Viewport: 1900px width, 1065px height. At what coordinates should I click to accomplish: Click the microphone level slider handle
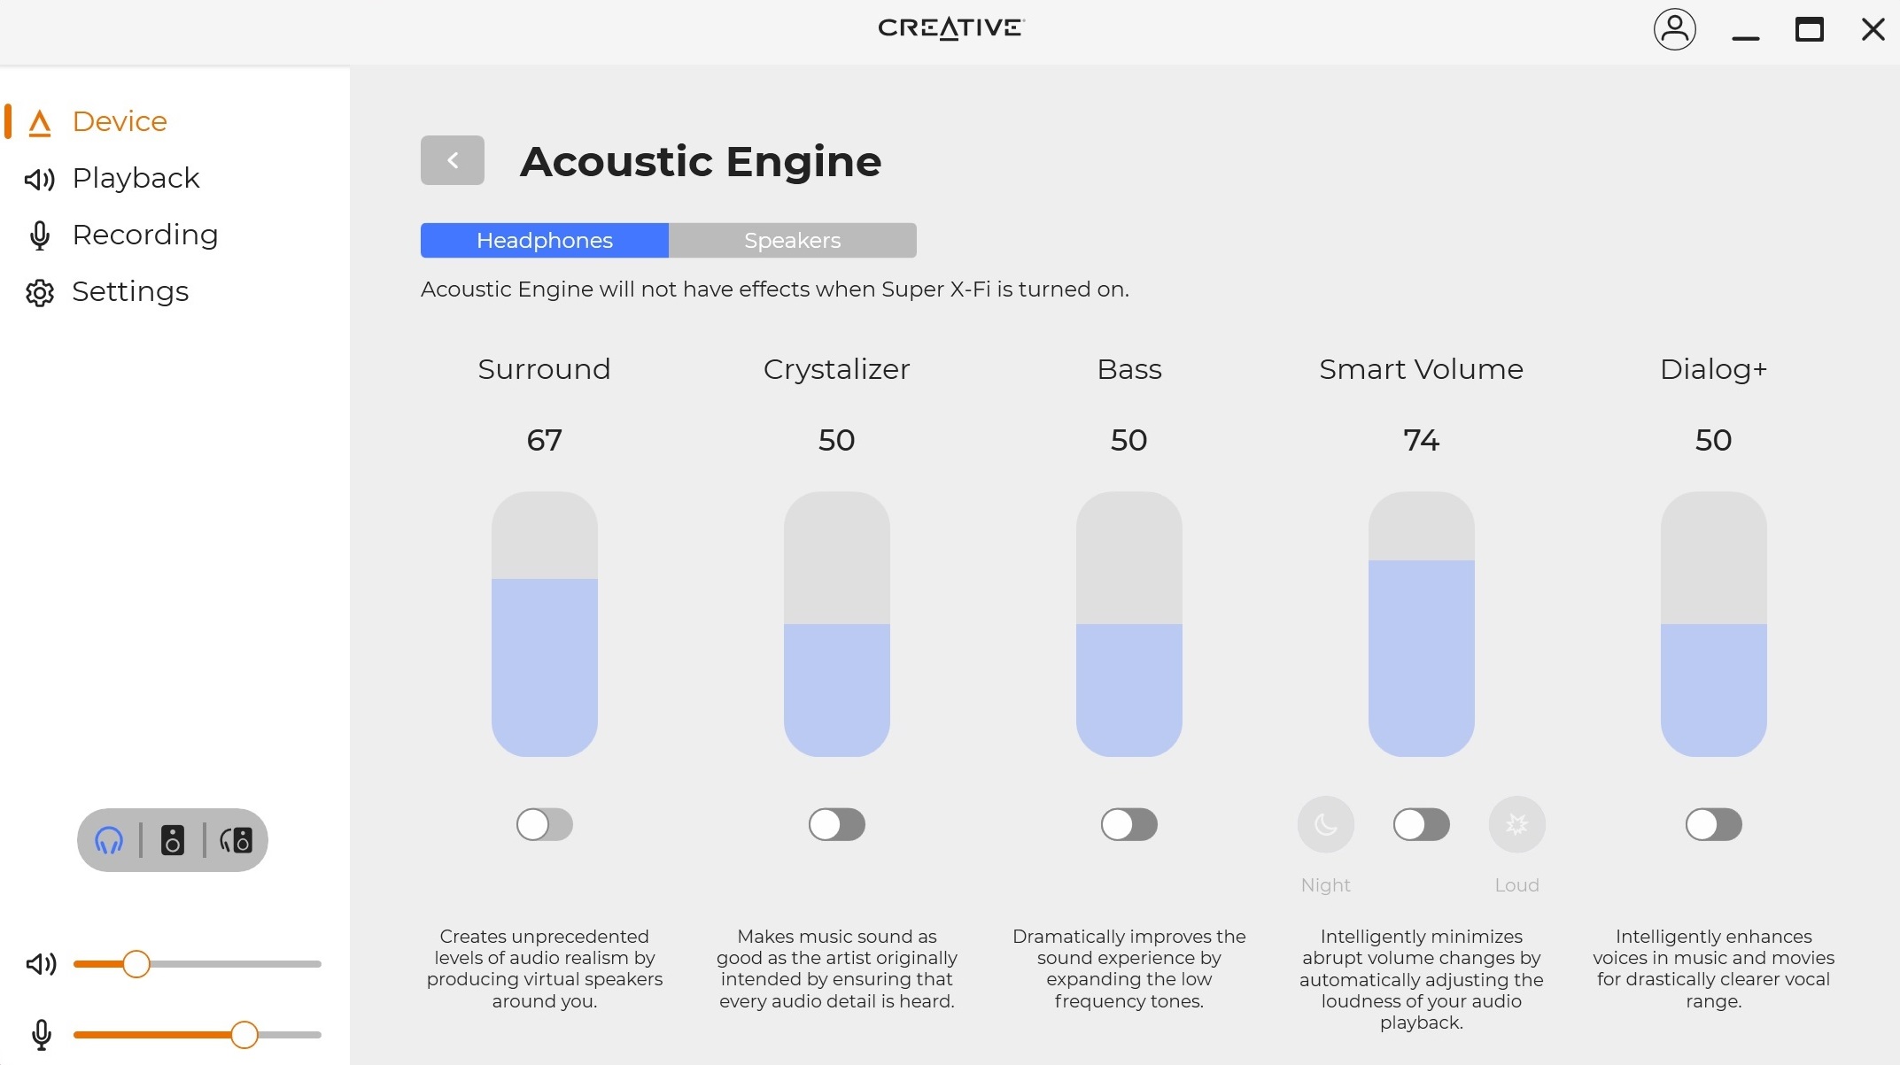tap(244, 1035)
